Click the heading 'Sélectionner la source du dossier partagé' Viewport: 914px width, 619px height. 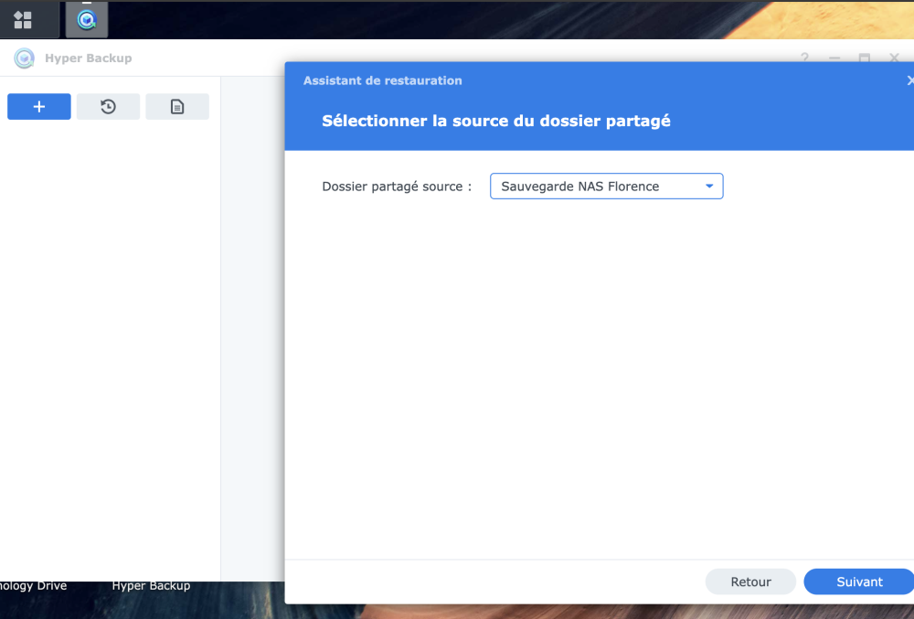tap(496, 121)
